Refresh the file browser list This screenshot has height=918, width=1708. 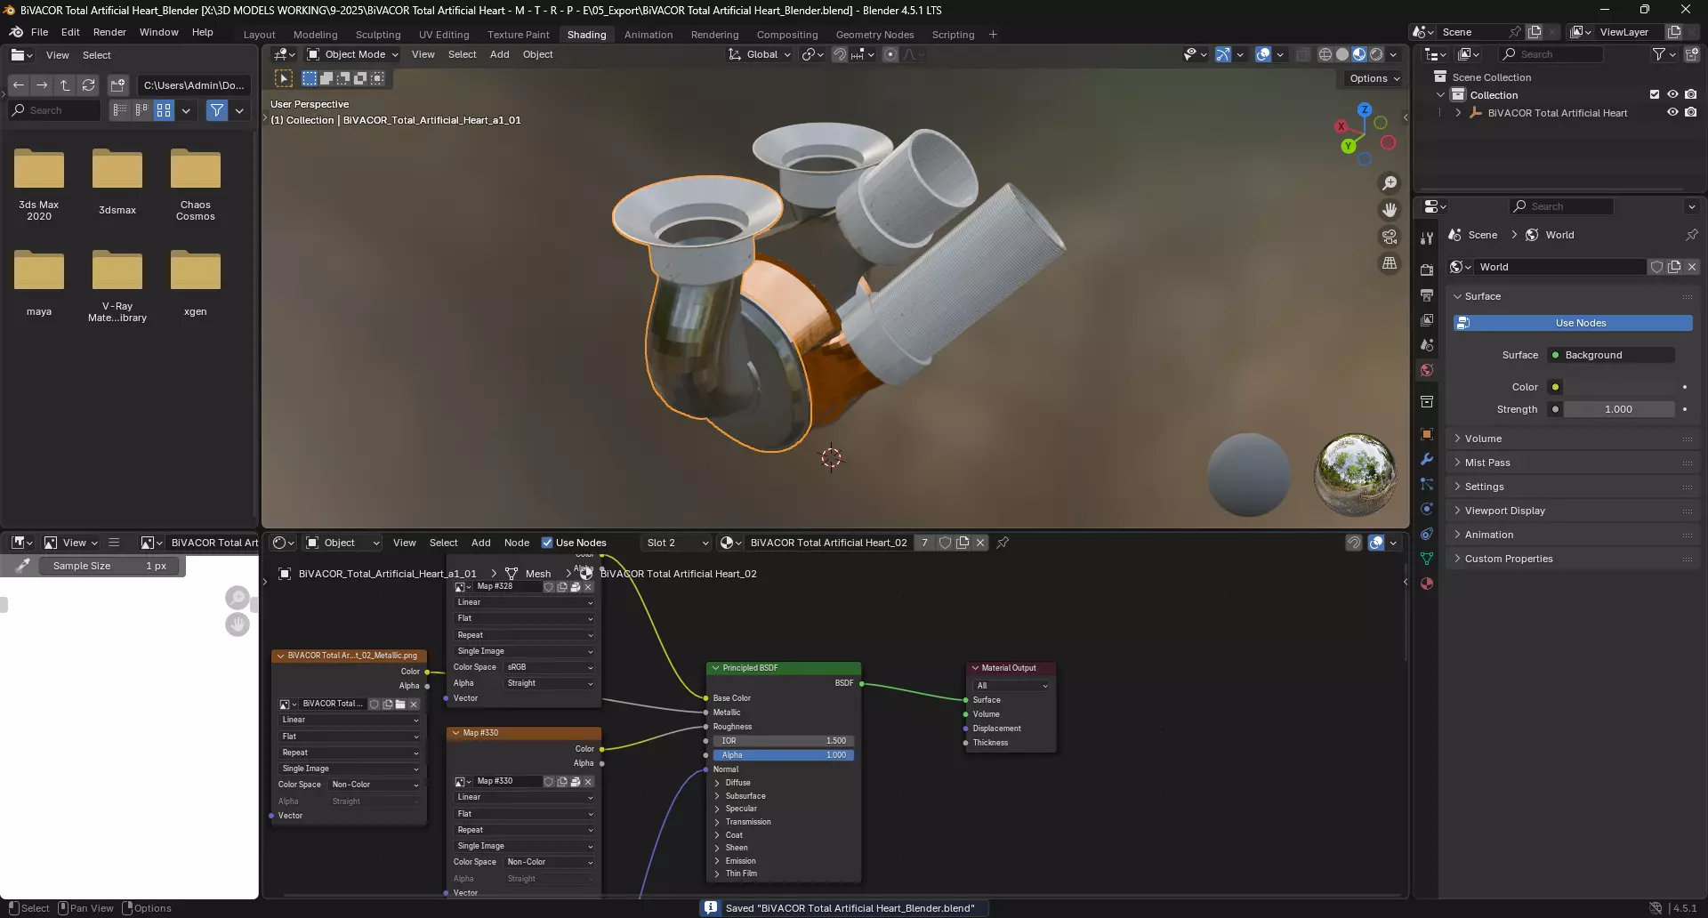(88, 85)
